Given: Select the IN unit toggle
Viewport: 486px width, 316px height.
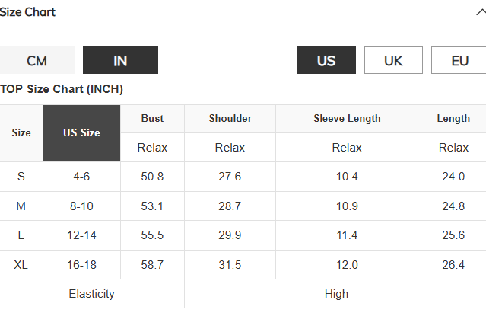Looking at the screenshot, I should (x=120, y=60).
